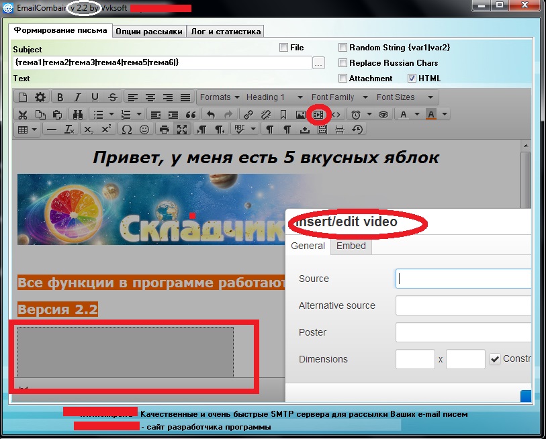Apply orange background color A button
This screenshot has height=439, width=546.
click(431, 114)
